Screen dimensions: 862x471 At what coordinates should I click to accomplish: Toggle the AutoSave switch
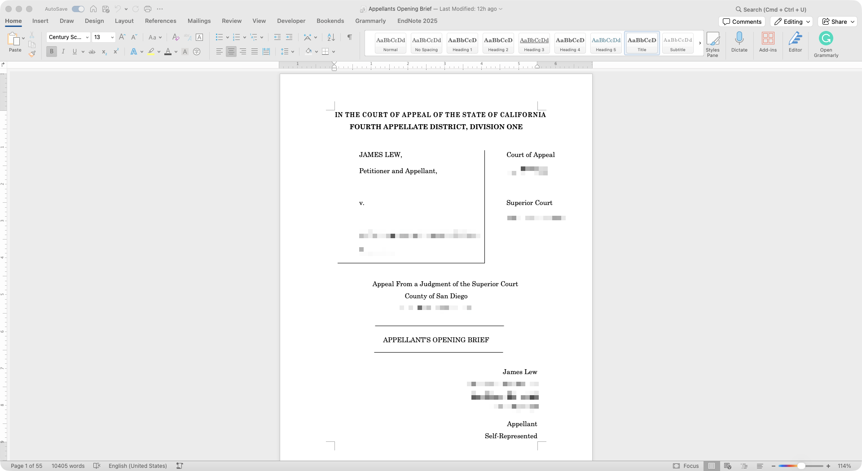78,9
